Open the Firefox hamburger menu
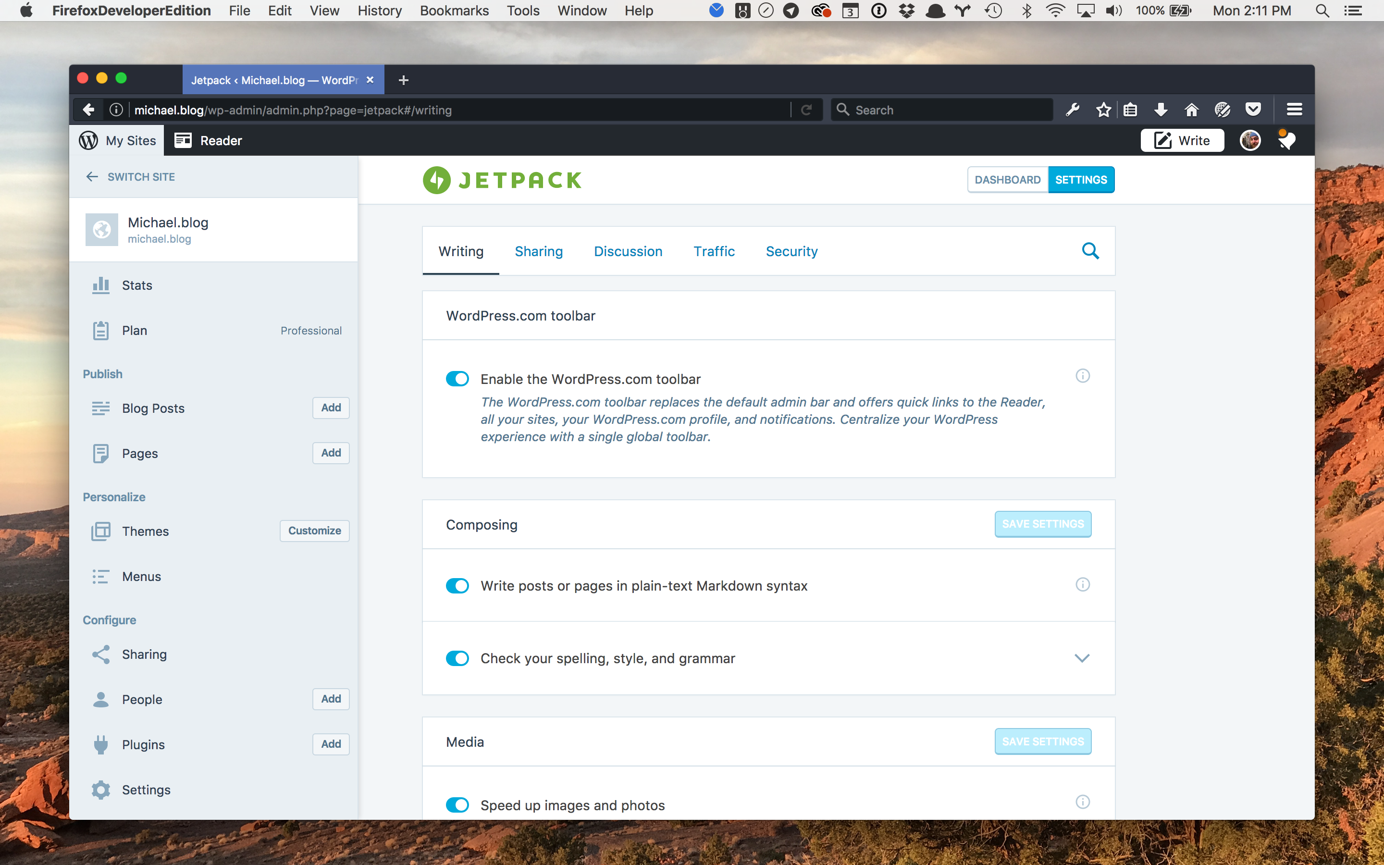Viewport: 1384px width, 865px height. coord(1294,109)
